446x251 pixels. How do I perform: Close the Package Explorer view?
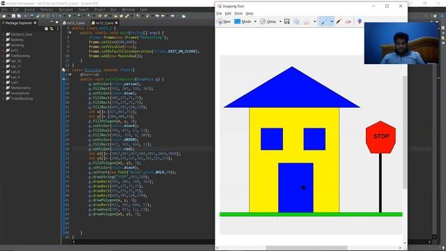coord(36,23)
